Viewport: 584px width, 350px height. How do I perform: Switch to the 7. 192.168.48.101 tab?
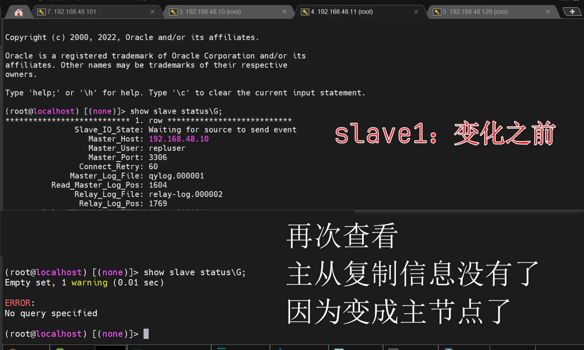[72, 12]
